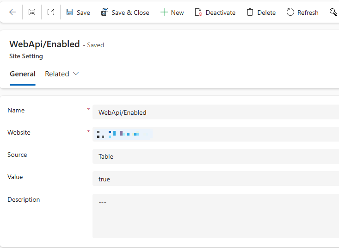The width and height of the screenshot is (339, 248).
Task: Click the Delete trash can icon
Action: (x=250, y=12)
